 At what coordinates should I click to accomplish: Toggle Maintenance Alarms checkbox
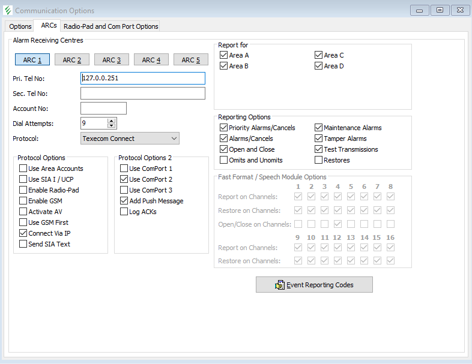[318, 128]
